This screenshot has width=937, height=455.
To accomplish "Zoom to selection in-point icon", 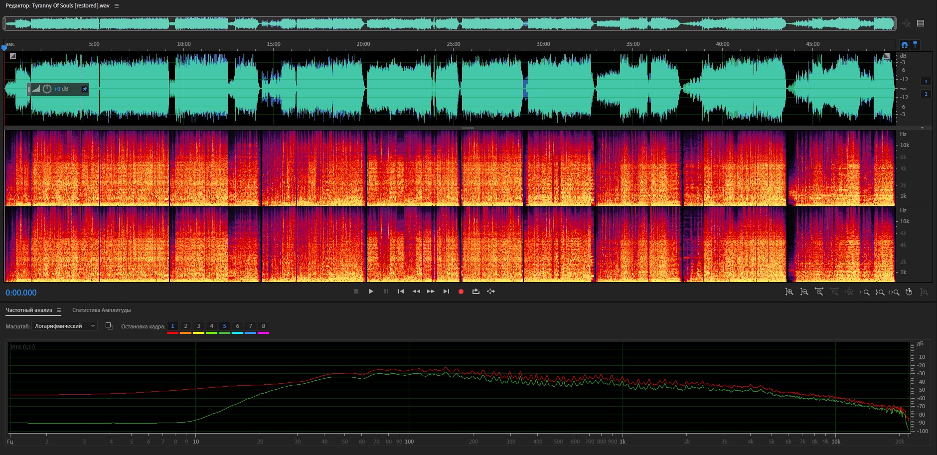I will point(865,292).
